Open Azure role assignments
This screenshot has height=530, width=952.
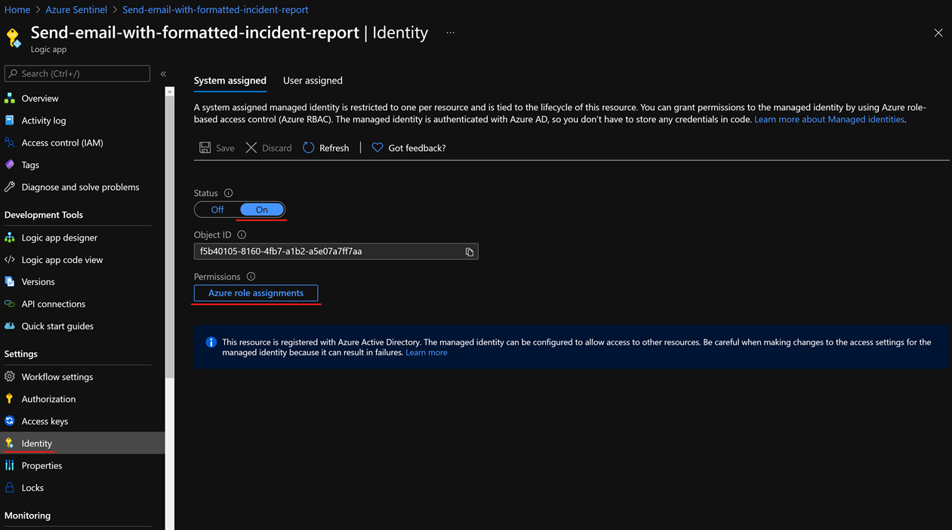coord(256,293)
